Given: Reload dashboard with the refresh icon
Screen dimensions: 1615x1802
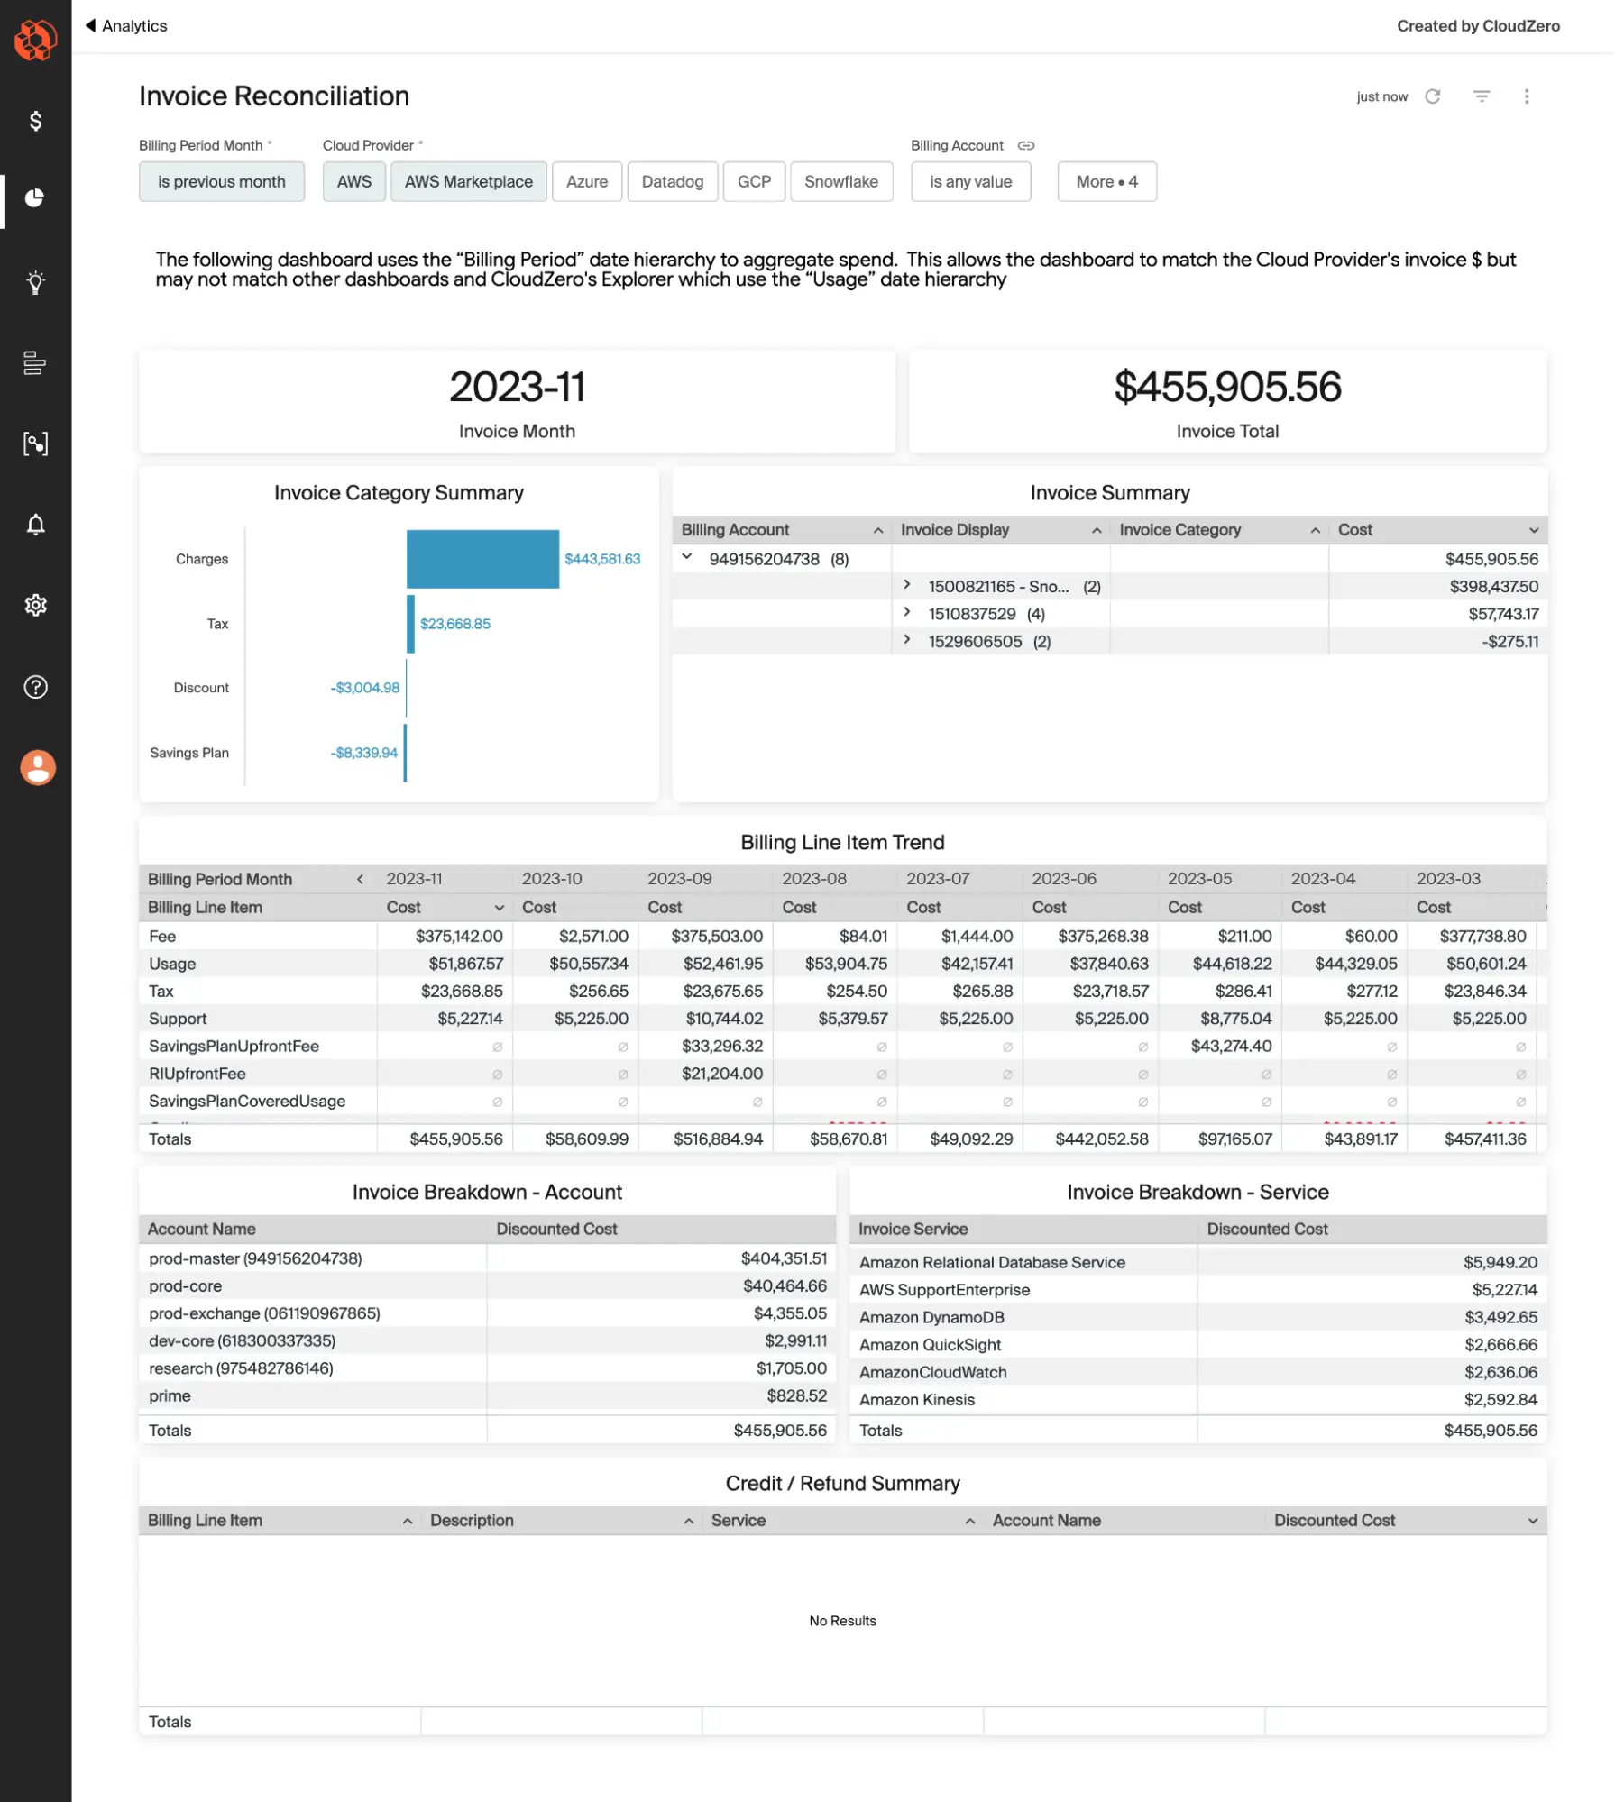Looking at the screenshot, I should click(1432, 96).
